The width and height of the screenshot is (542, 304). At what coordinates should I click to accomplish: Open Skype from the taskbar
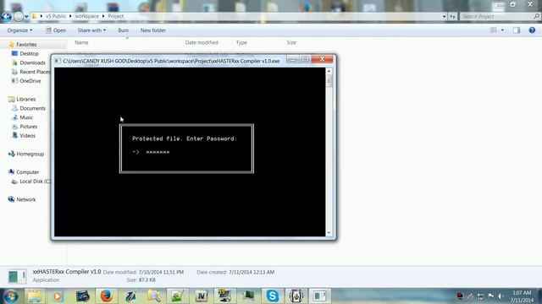pyautogui.click(x=273, y=296)
